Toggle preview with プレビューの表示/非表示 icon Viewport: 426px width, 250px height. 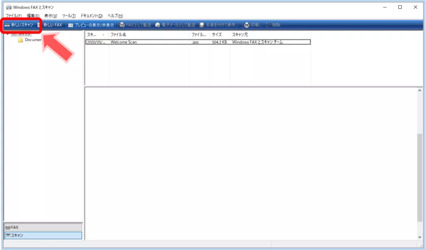(71, 25)
